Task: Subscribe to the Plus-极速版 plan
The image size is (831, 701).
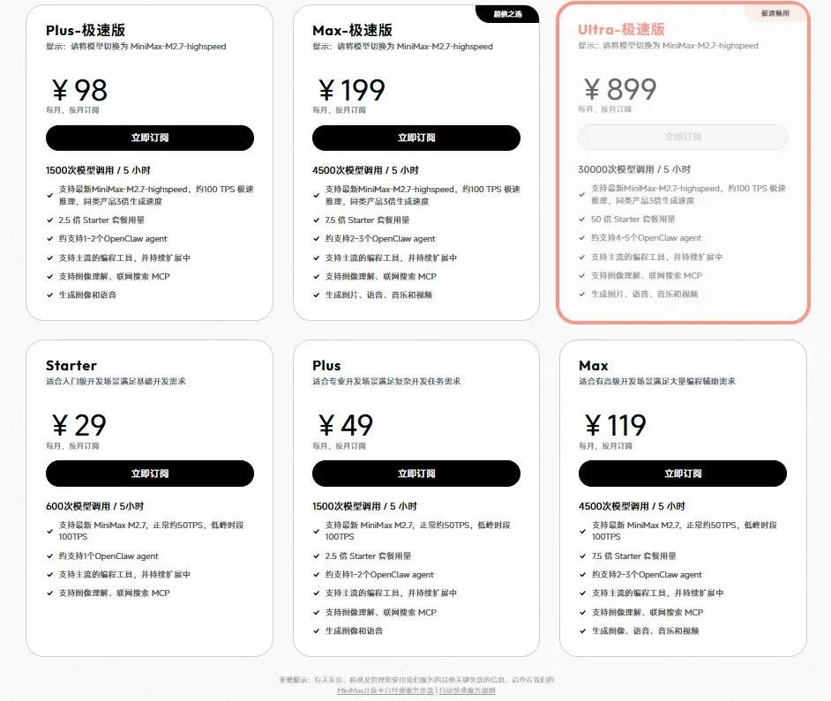Action: tap(150, 138)
